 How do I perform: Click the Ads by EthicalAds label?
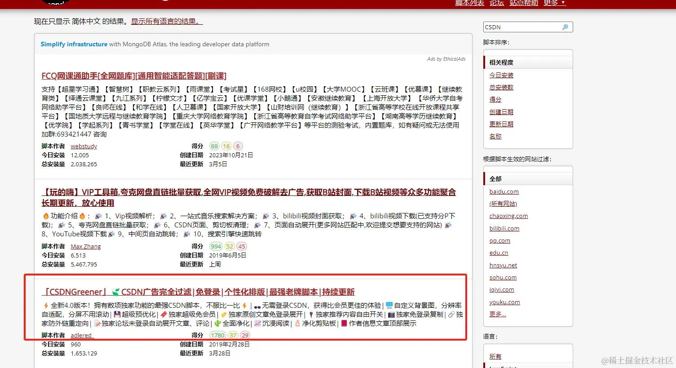[446, 59]
